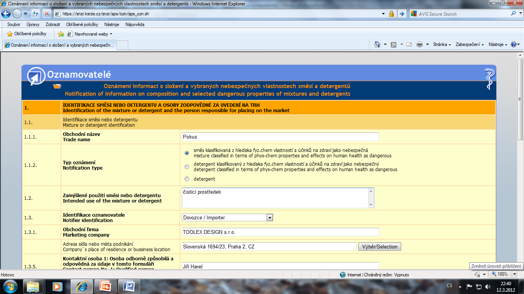Open Word from the taskbar

[129, 286]
